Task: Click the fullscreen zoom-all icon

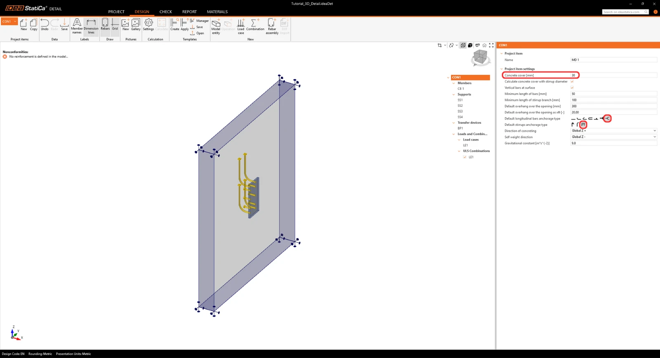Action: coord(491,45)
